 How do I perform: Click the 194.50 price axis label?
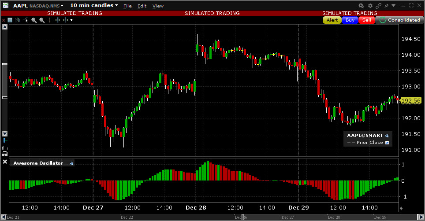[x=411, y=39]
